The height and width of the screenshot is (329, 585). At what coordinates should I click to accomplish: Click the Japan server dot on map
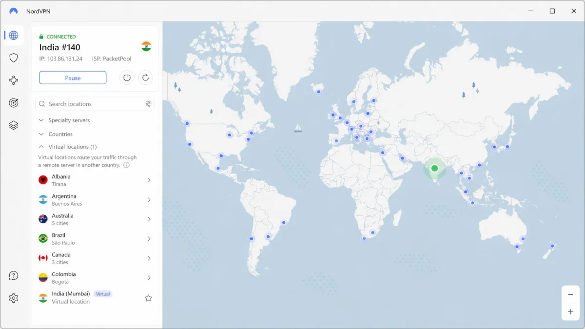point(507,146)
